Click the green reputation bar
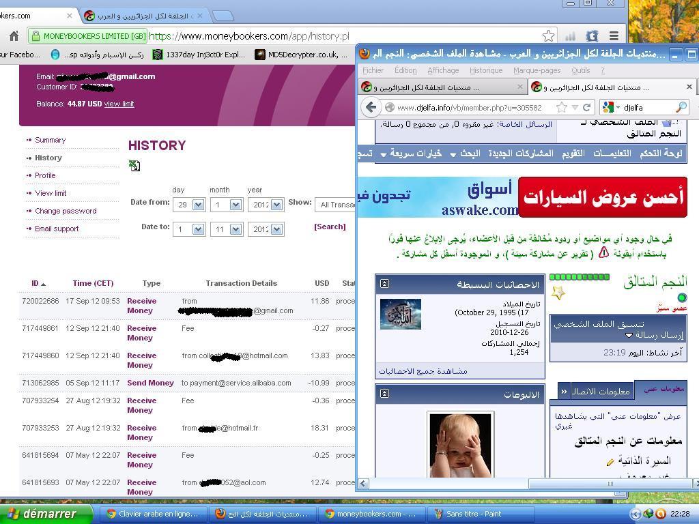 coord(580,277)
